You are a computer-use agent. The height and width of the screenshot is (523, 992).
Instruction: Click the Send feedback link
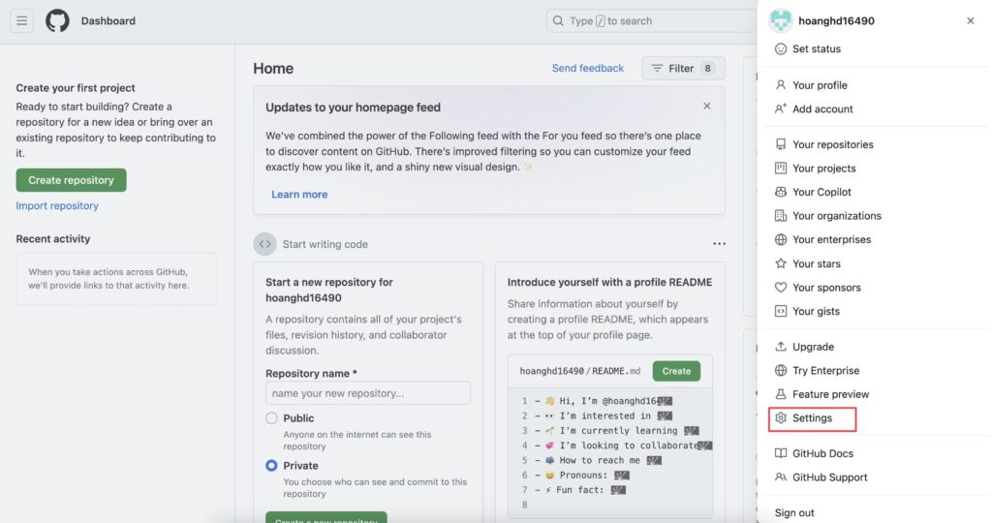coord(587,69)
